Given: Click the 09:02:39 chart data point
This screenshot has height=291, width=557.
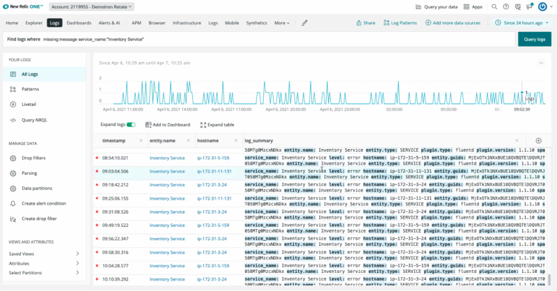Looking at the screenshot, I should pos(521,93).
